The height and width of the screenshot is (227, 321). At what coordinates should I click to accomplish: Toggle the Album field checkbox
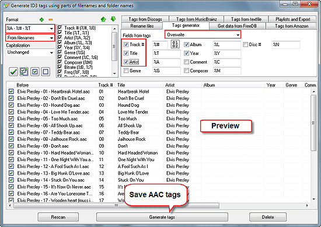(186, 44)
